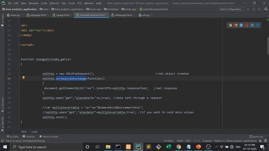The height and width of the screenshot is (151, 269).
Task: Click the xmlhttp.send() line
Action: 55,117
